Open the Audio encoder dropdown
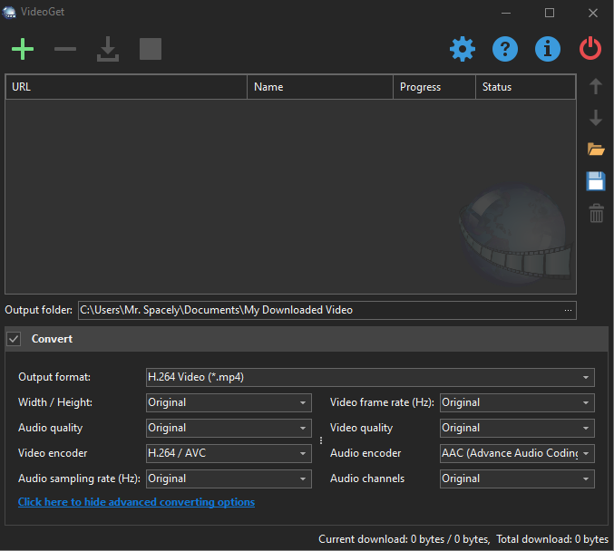 517,453
